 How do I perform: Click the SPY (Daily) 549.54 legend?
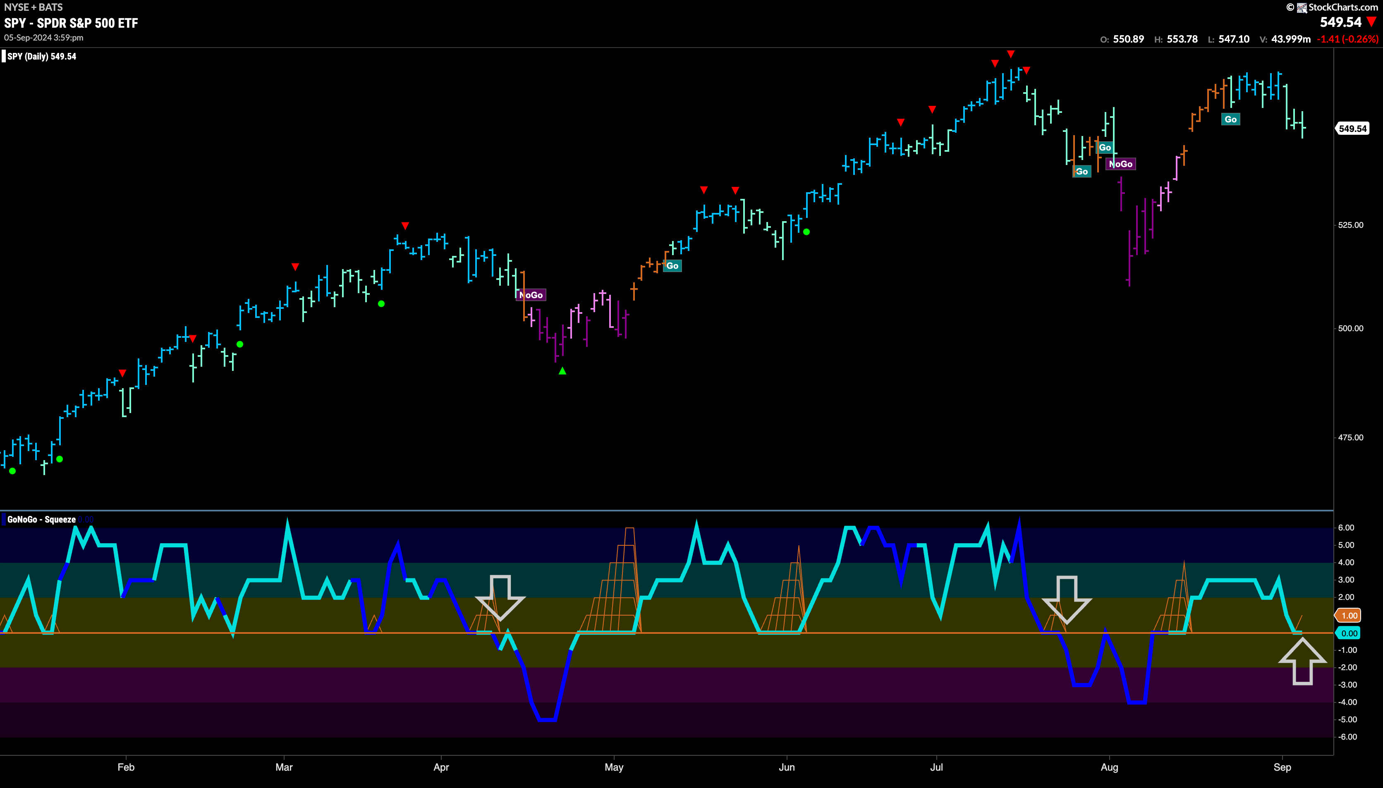point(42,56)
